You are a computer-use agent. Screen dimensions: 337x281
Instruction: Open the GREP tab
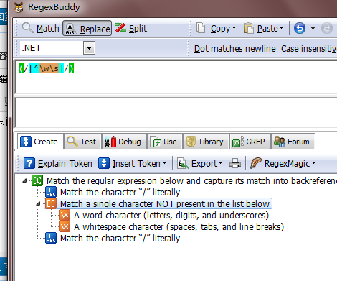point(250,142)
